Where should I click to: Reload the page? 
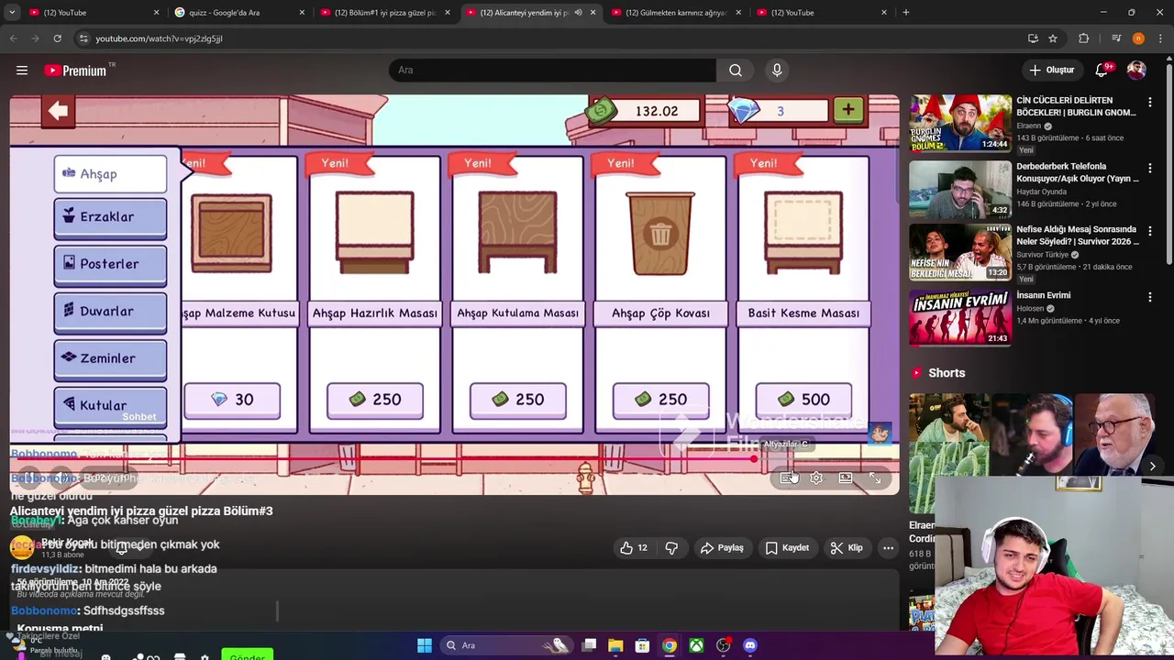[x=57, y=38]
